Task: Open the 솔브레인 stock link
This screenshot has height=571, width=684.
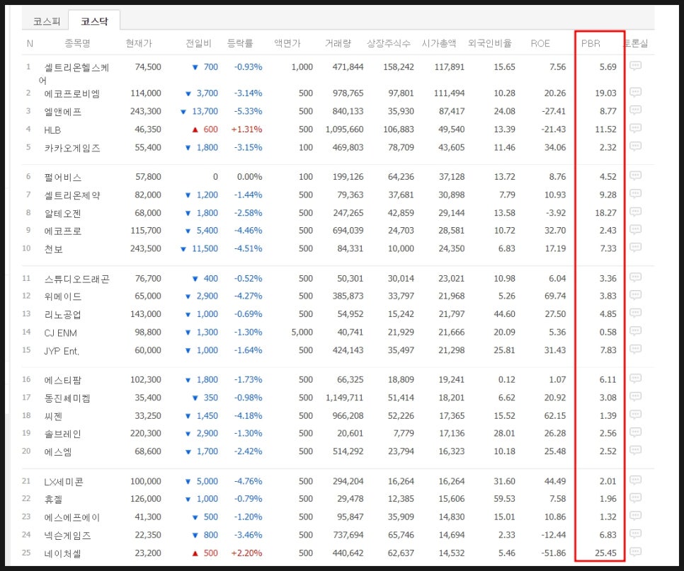Action: click(x=63, y=434)
